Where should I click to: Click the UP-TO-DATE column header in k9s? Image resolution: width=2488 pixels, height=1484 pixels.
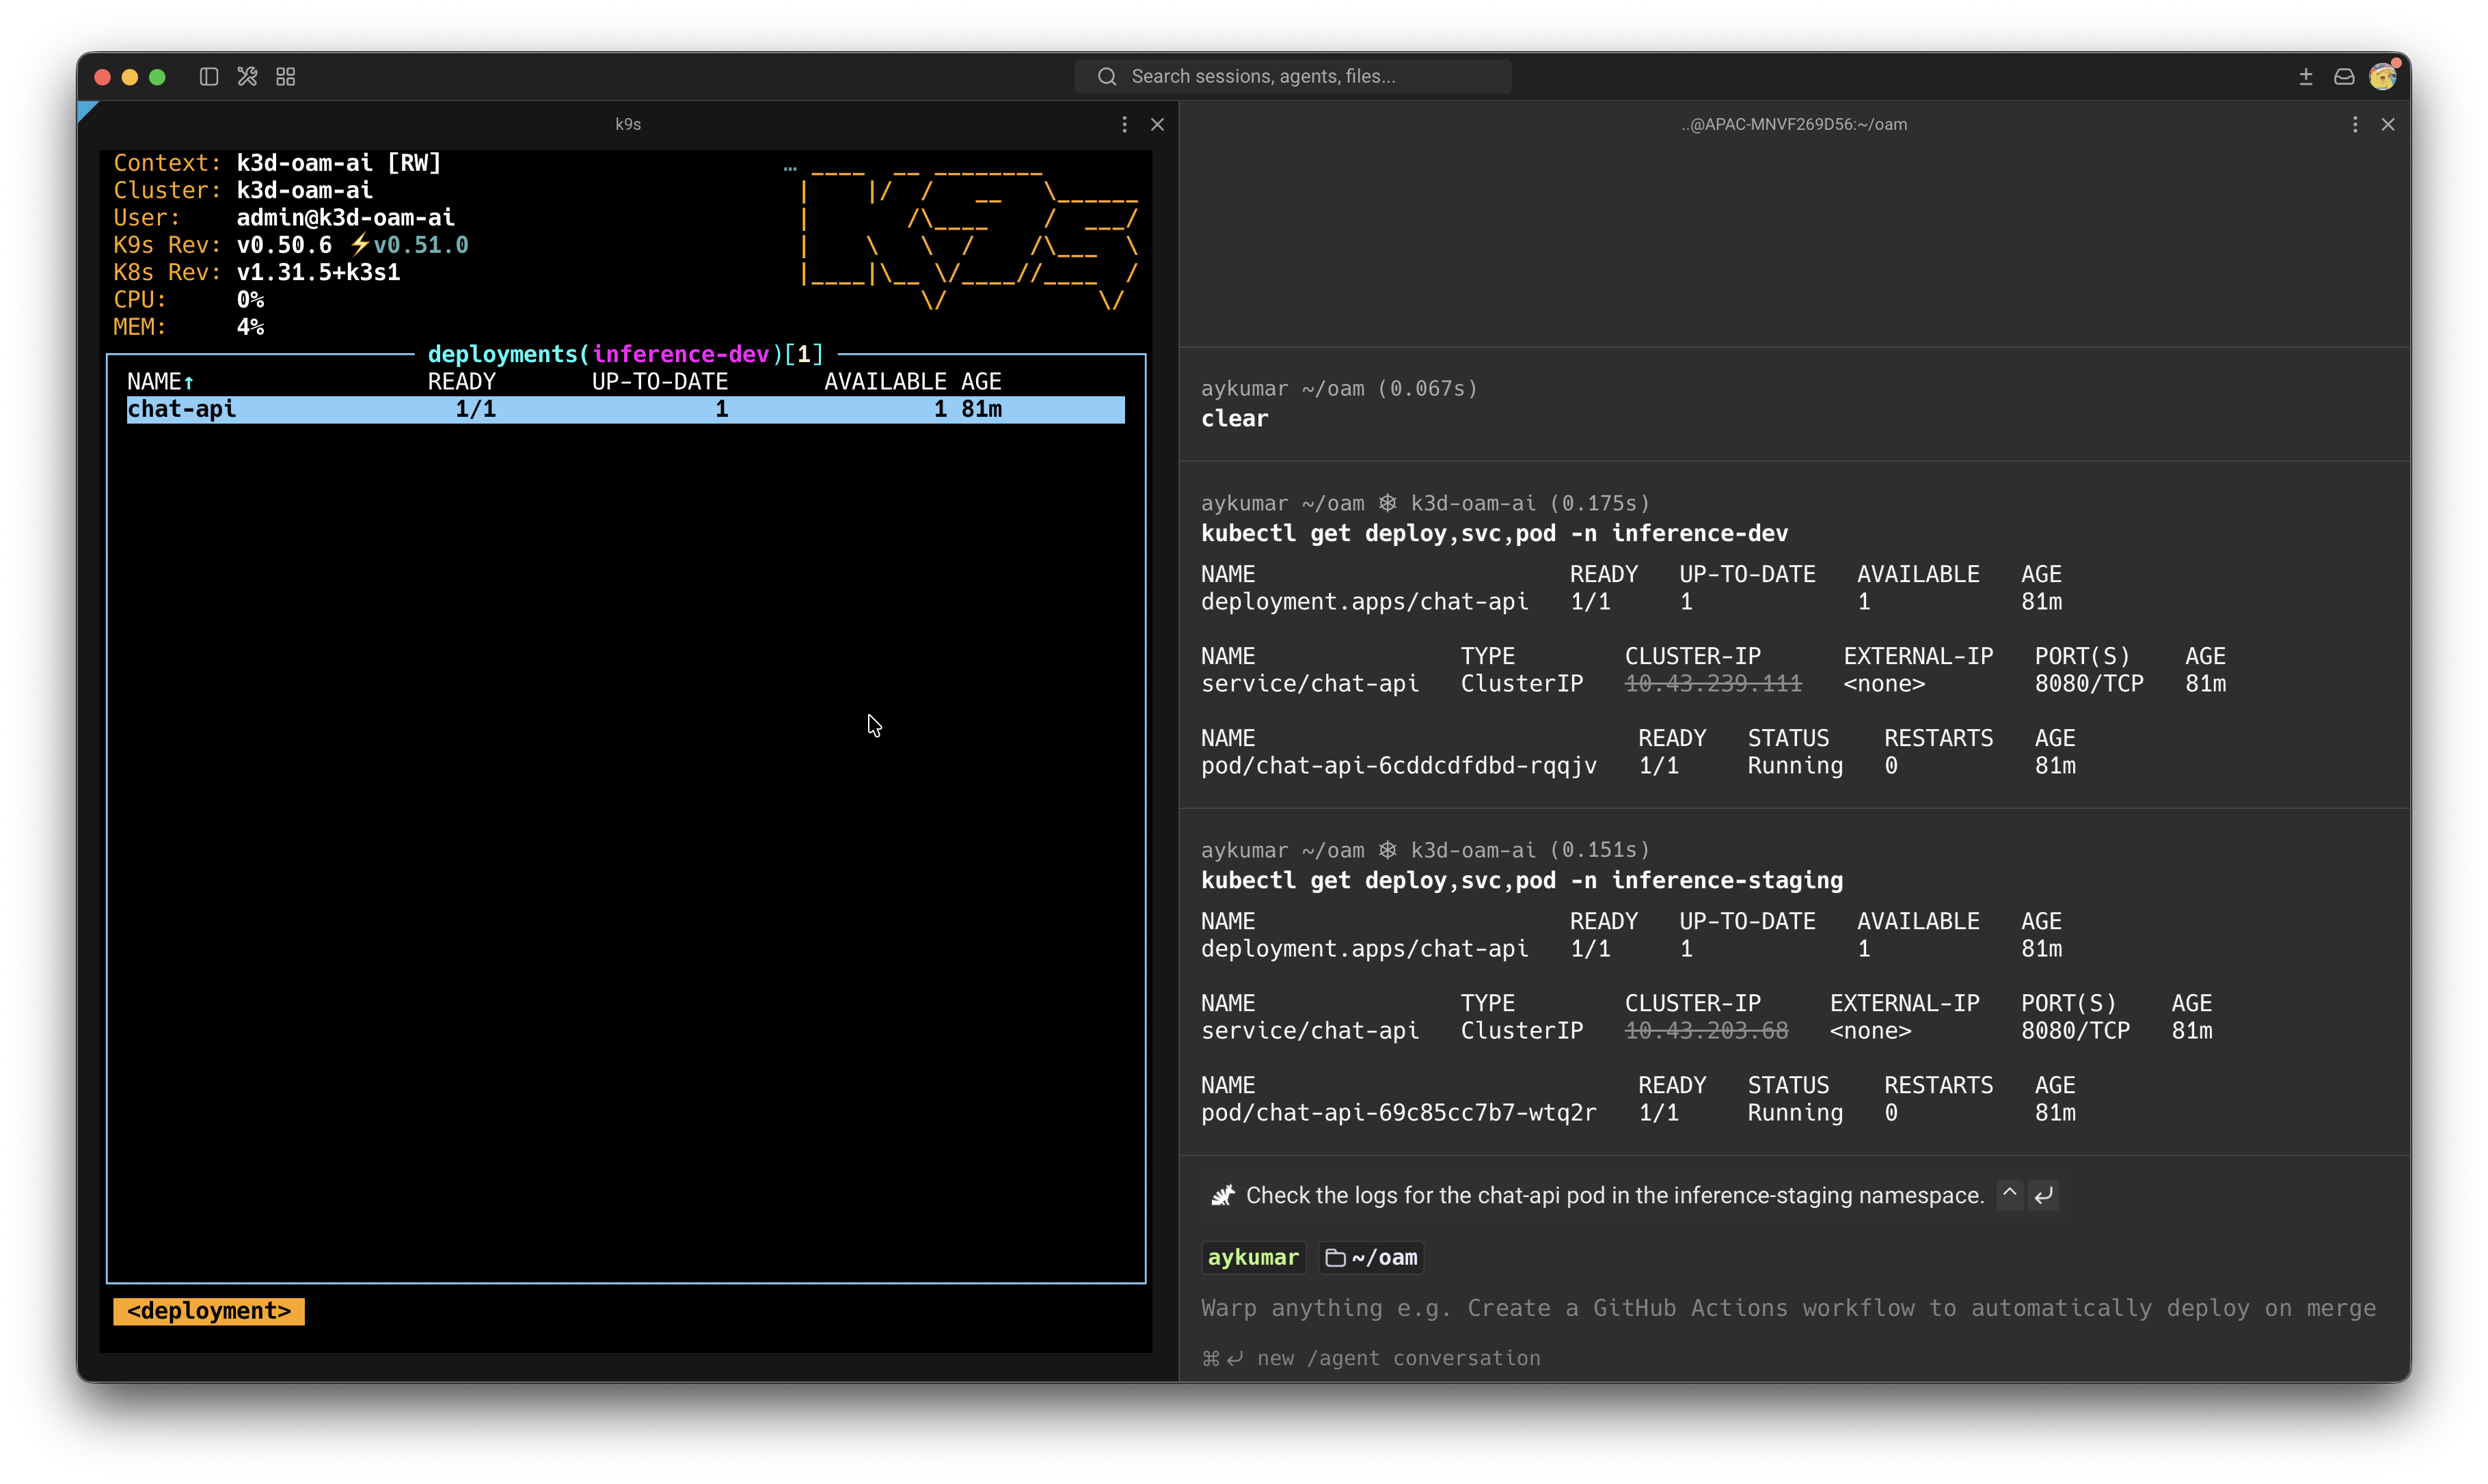click(x=660, y=382)
